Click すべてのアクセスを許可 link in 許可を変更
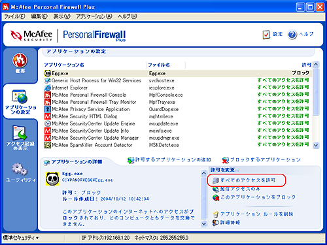327x245 pixels. pos(248,180)
